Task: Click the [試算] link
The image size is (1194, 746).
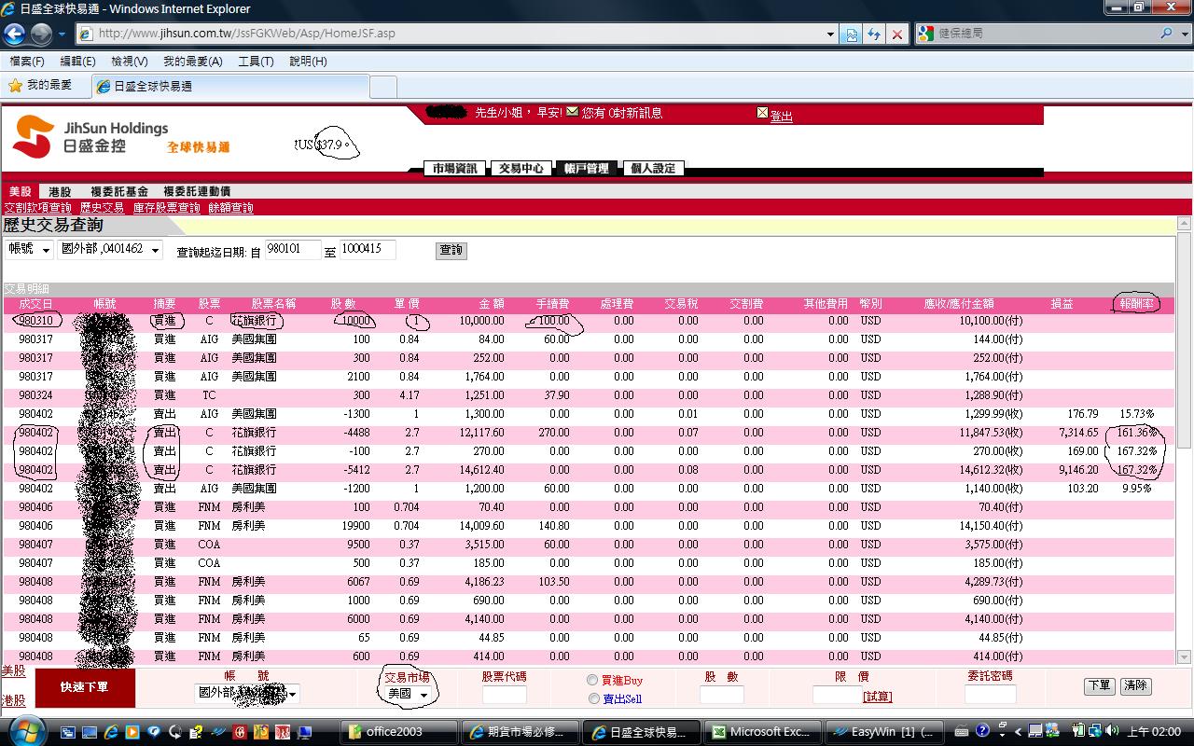Action: (877, 697)
